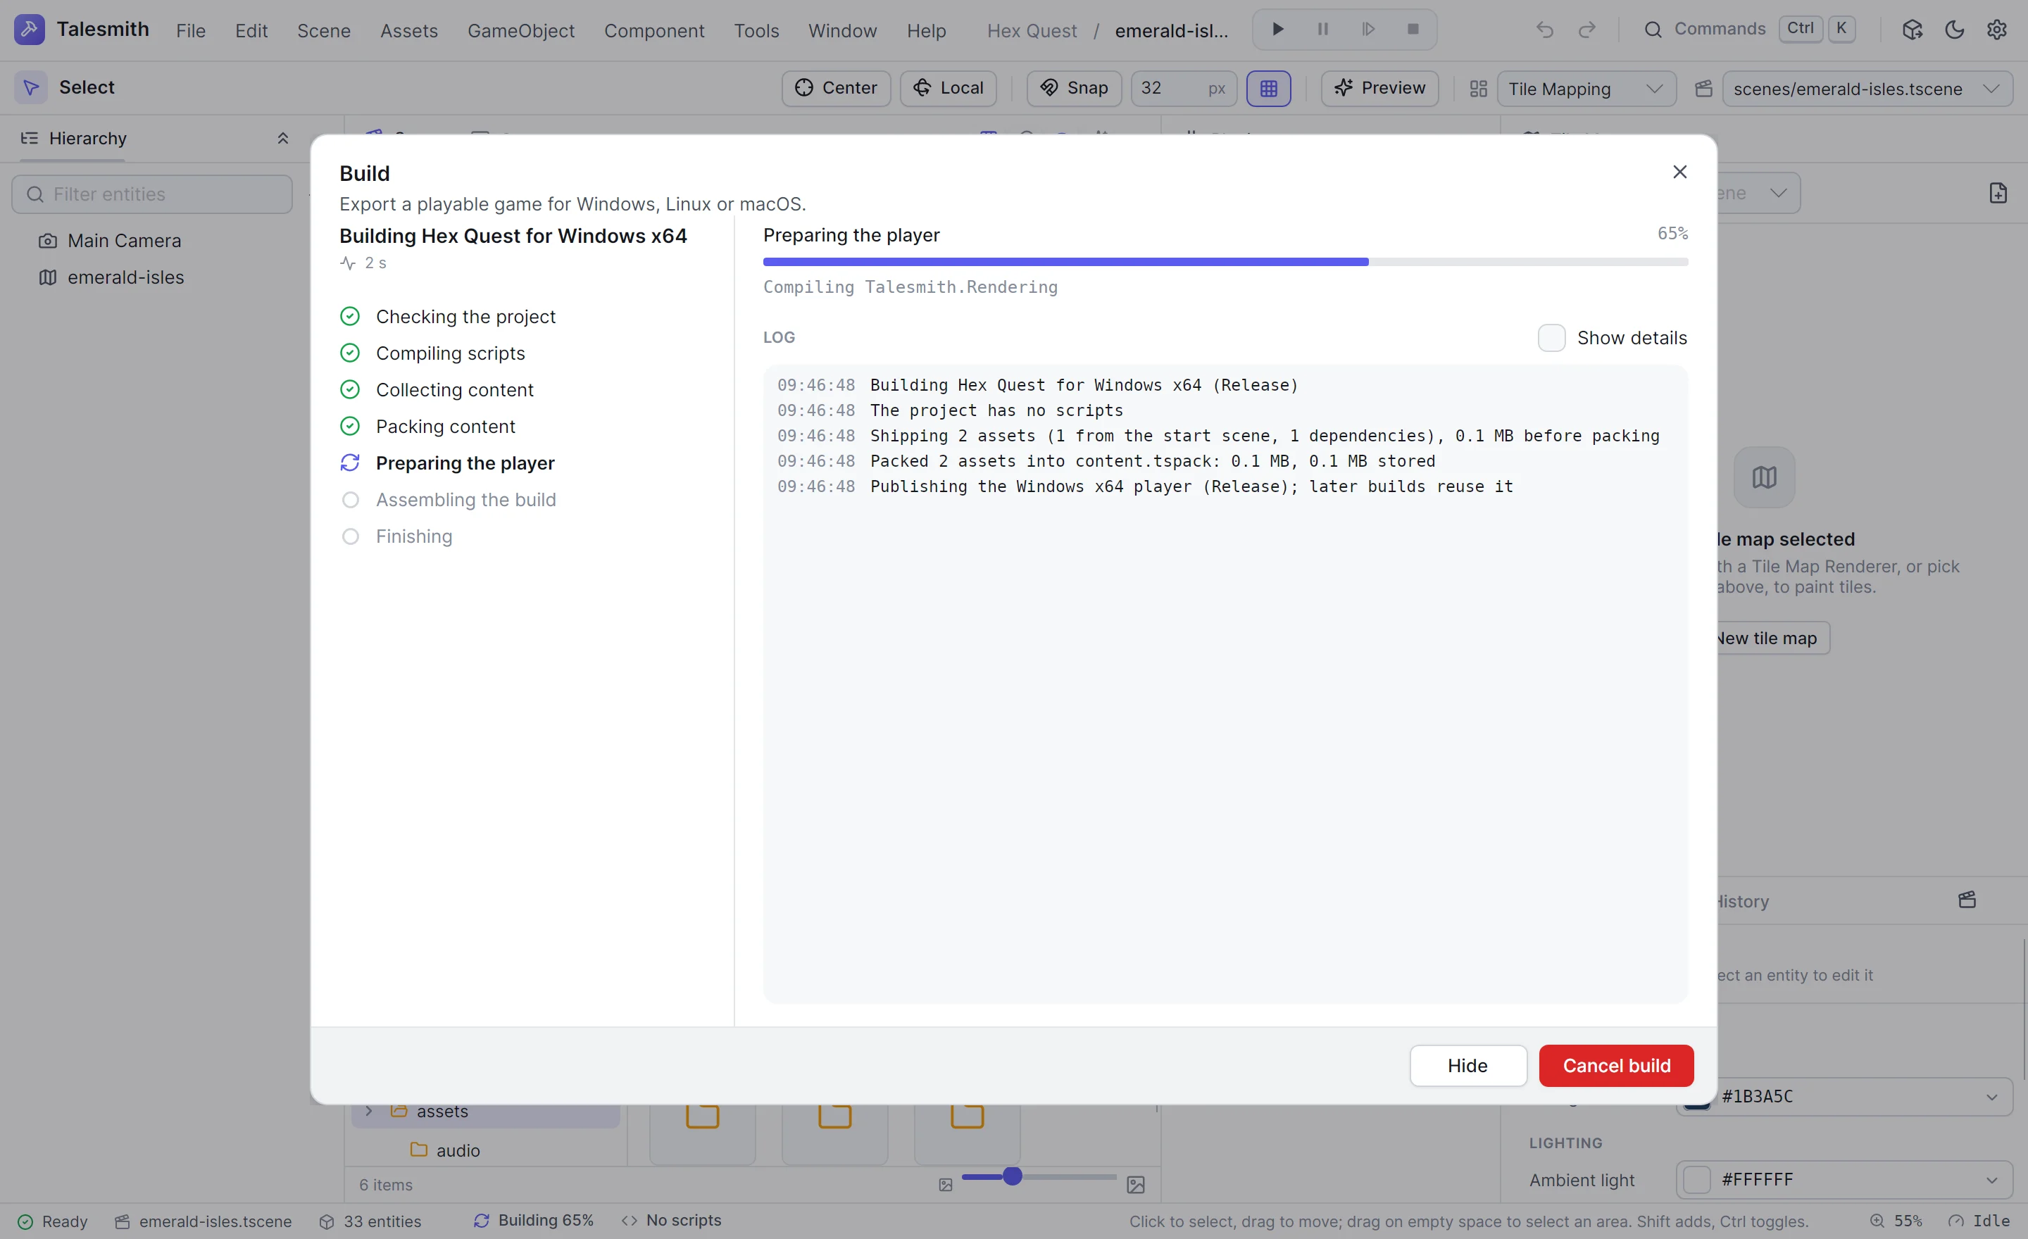The width and height of the screenshot is (2028, 1239).
Task: Click the Play button in the toolbar
Action: 1277,30
